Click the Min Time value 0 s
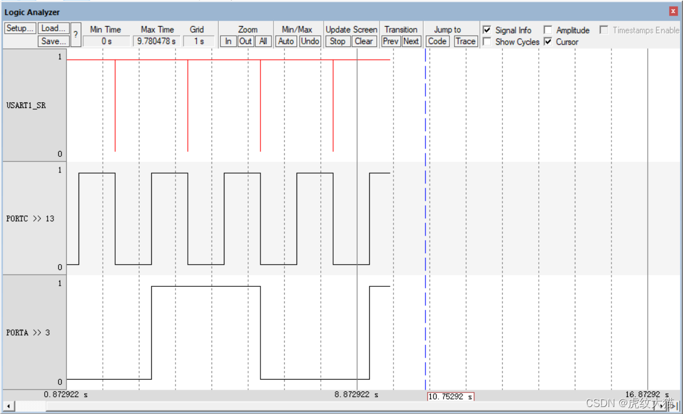 click(106, 41)
